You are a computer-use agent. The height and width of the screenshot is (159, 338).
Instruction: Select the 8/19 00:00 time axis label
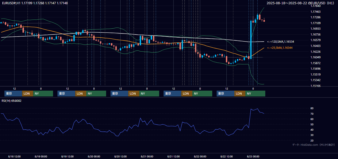tap(41, 156)
